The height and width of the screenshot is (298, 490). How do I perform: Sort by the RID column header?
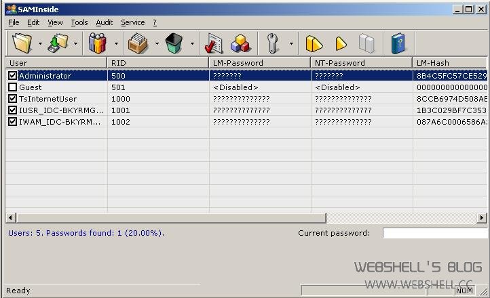158,63
